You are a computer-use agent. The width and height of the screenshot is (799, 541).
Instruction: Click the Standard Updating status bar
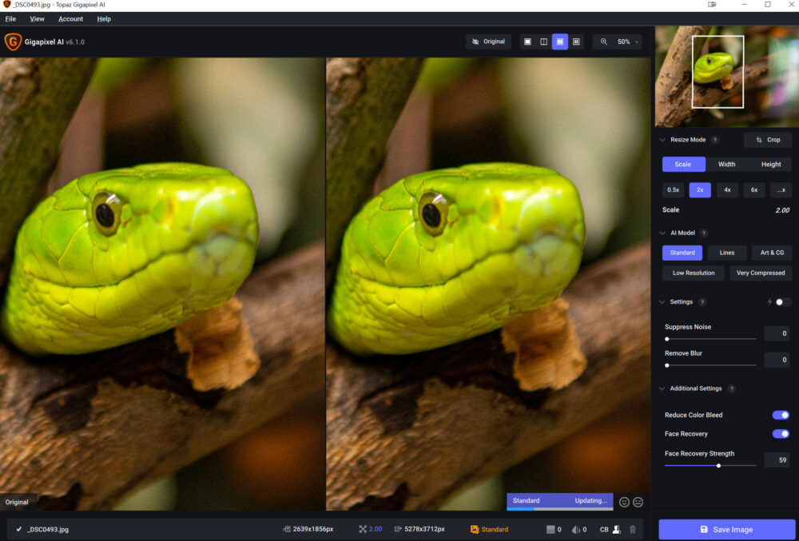click(x=560, y=501)
